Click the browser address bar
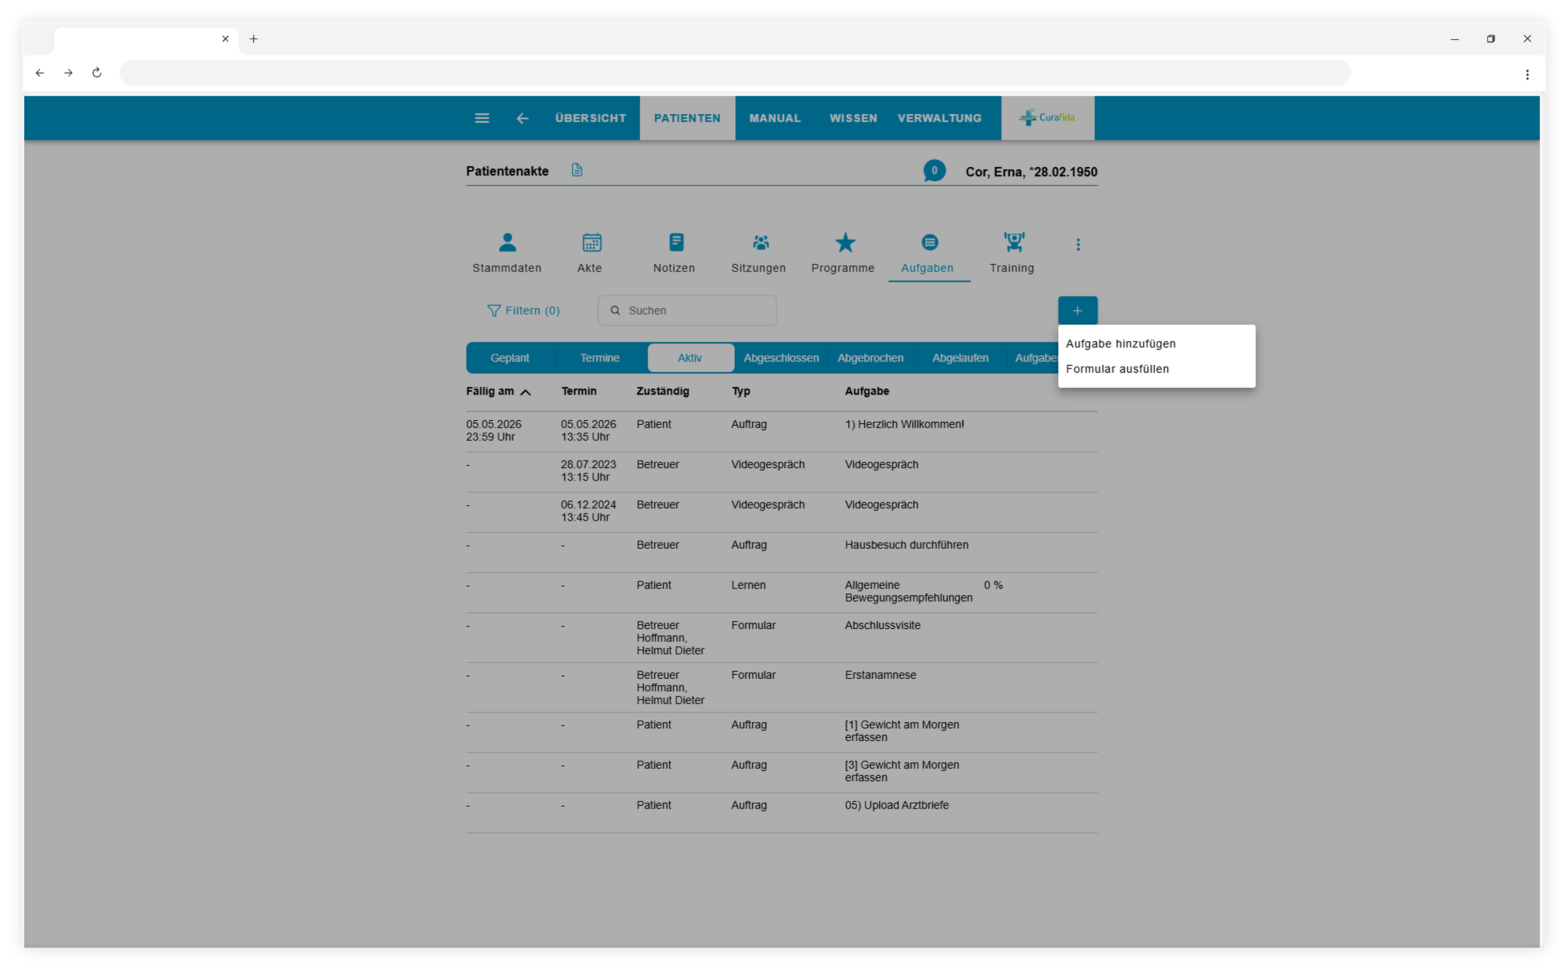 click(735, 73)
